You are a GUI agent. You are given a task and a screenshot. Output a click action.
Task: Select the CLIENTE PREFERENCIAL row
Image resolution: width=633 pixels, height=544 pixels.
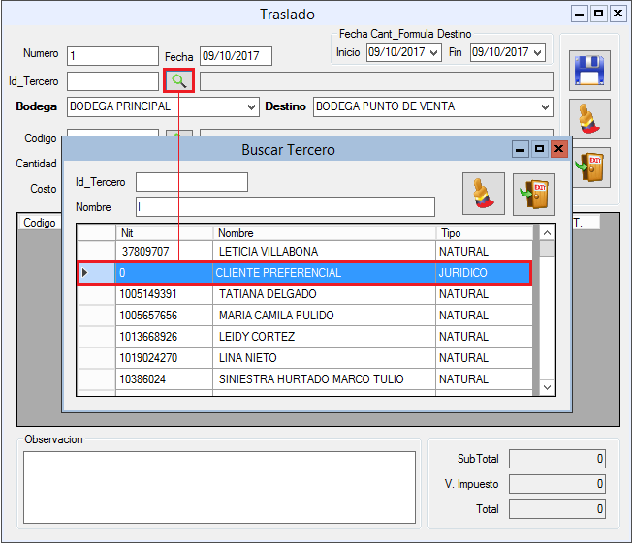pyautogui.click(x=325, y=273)
